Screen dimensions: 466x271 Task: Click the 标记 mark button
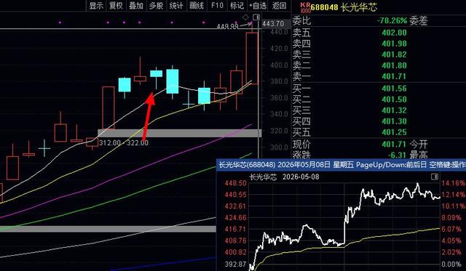click(x=237, y=5)
